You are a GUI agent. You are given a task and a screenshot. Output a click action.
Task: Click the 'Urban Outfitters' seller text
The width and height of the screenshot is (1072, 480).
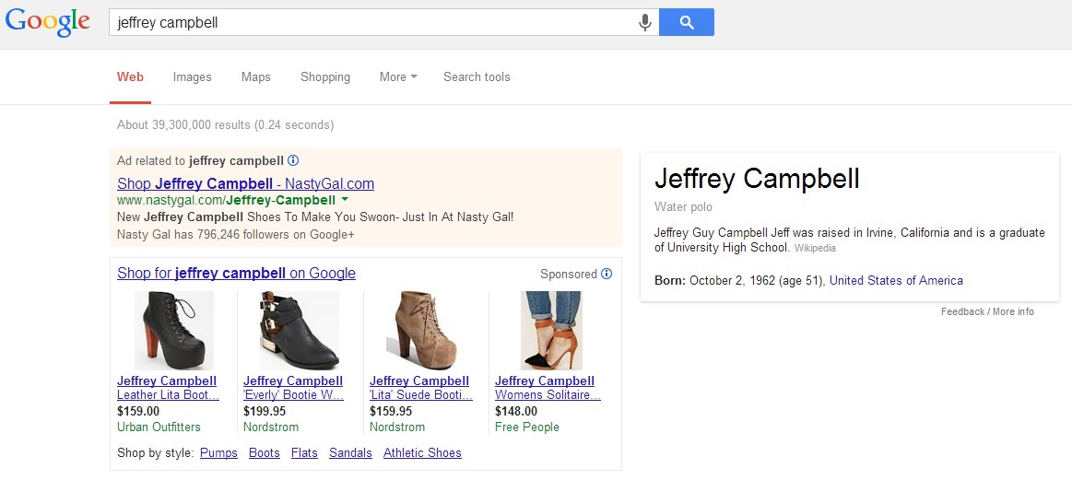point(159,427)
